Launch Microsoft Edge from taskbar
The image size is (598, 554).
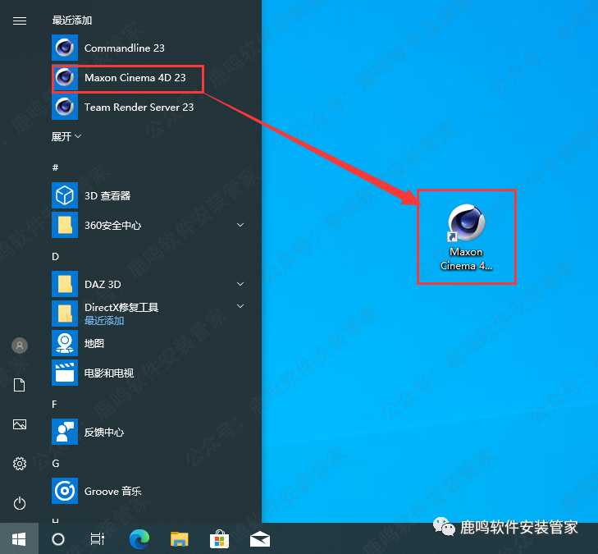(x=139, y=539)
